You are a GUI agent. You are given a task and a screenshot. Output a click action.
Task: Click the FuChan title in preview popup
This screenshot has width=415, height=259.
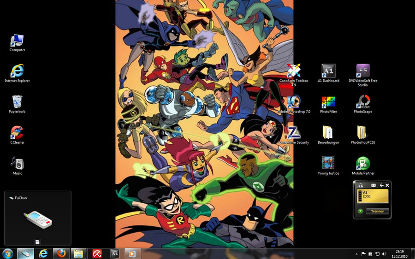pyautogui.click(x=21, y=198)
